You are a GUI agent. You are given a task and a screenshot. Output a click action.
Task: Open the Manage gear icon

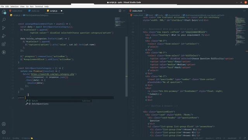(4, 132)
